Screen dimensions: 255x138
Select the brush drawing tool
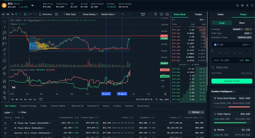4,49
